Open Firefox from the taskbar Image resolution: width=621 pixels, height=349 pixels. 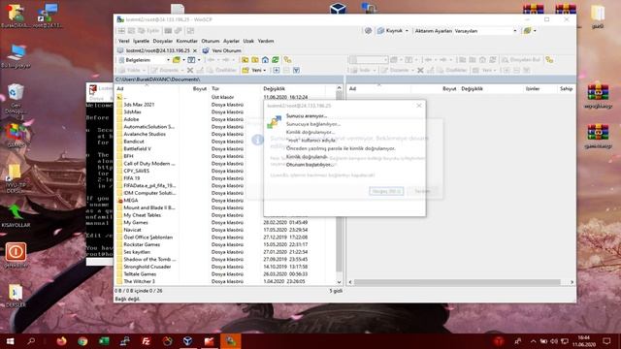(61, 340)
